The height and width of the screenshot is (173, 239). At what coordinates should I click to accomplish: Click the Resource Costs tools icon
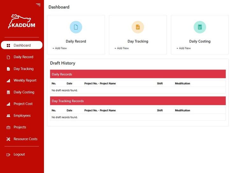pyautogui.click(x=8, y=139)
